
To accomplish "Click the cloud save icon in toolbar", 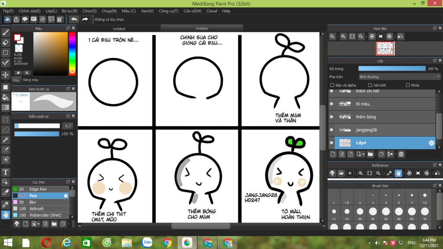I will [x=7, y=19].
